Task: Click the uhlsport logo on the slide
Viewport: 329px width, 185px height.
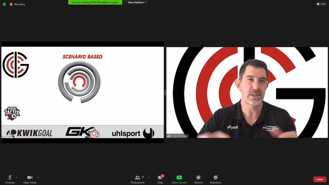Action: tap(133, 133)
